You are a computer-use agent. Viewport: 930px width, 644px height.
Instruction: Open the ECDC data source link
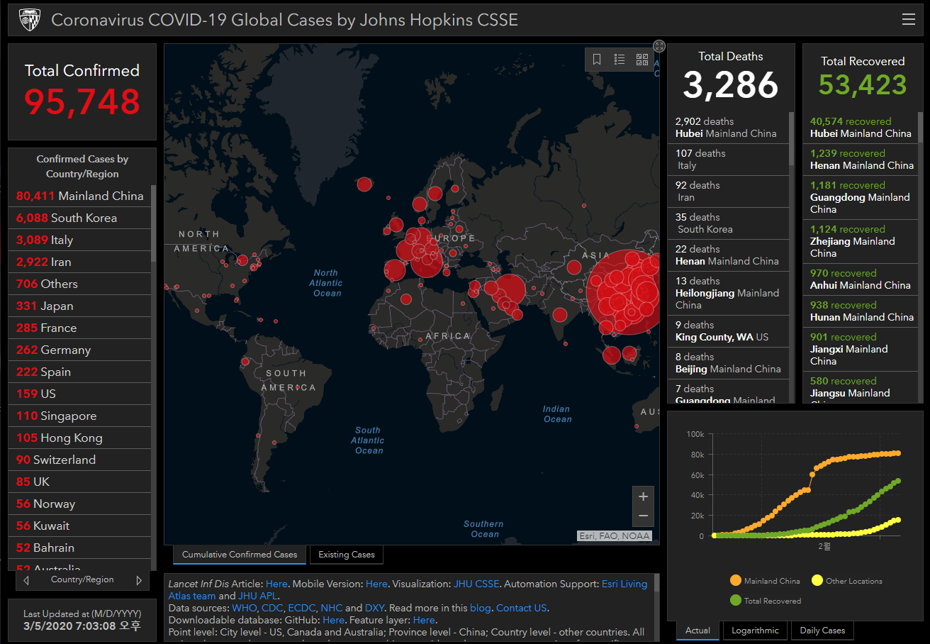301,608
